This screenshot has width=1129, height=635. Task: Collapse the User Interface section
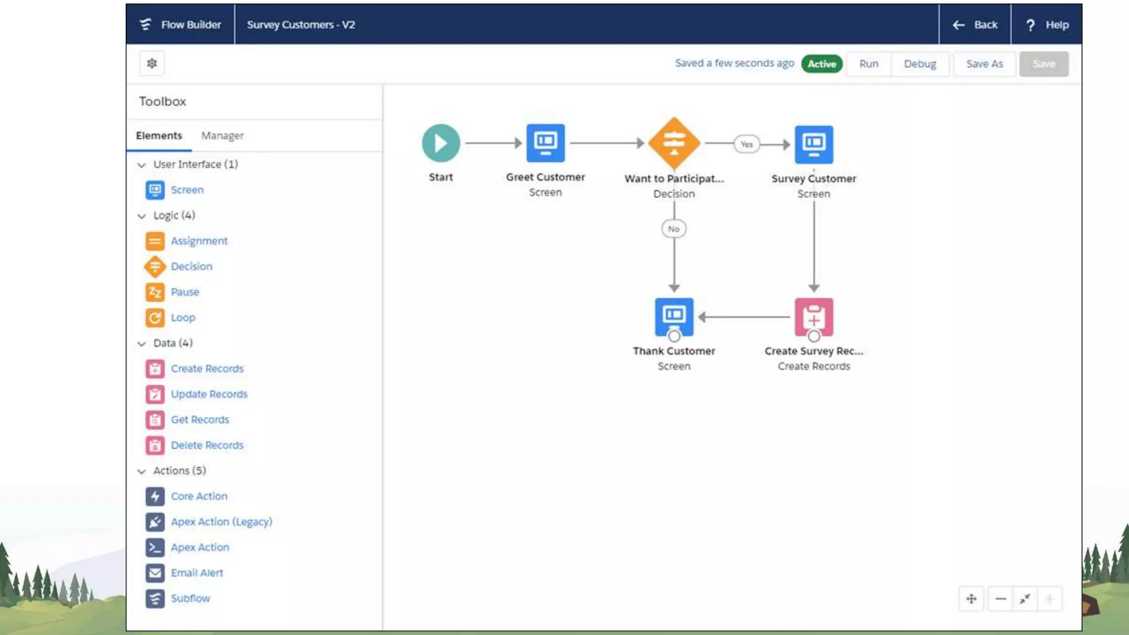[142, 165]
